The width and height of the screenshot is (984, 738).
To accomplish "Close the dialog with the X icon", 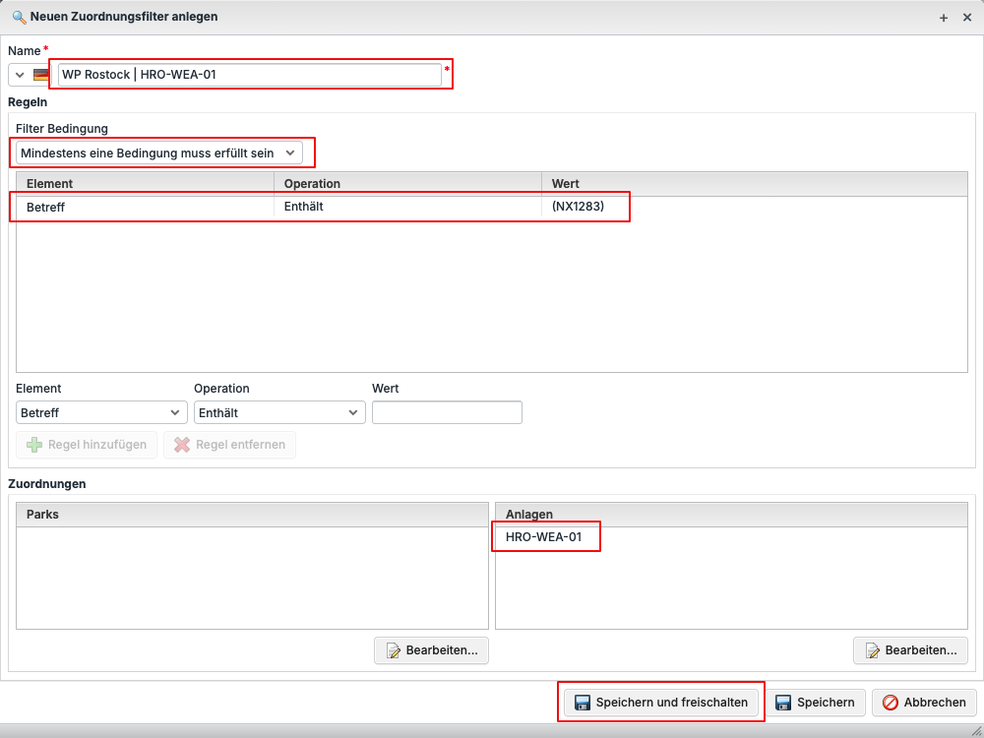I will [967, 18].
